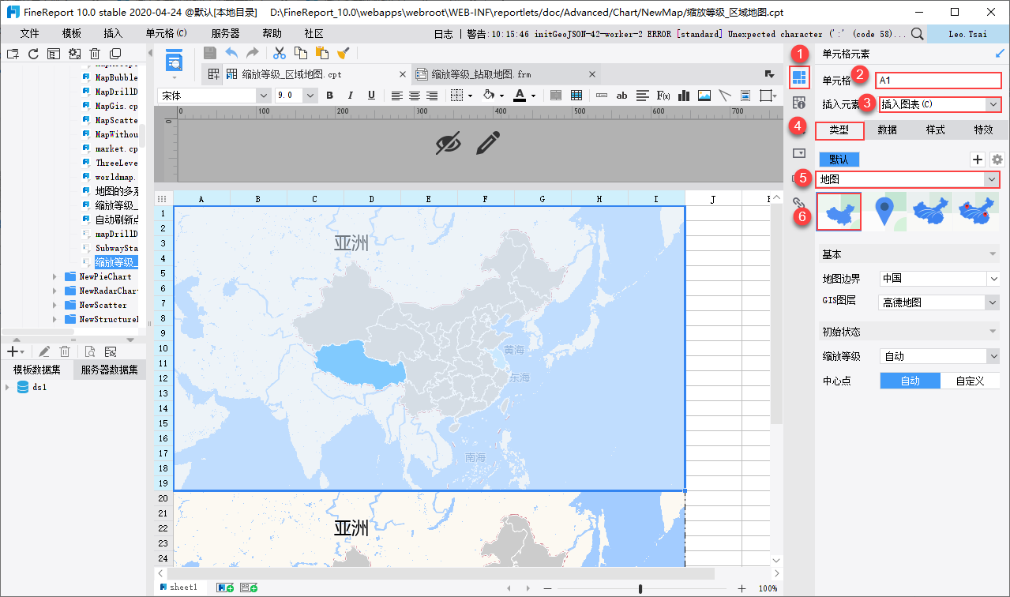This screenshot has width=1010, height=597.
Task: Open the Leo.Tsai account button
Action: (968, 34)
